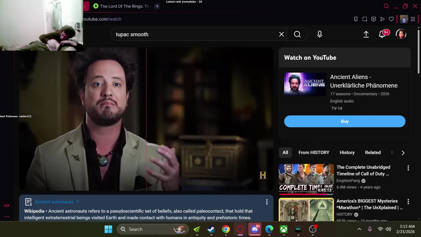
Task: Select the History filter chip
Action: [347, 152]
